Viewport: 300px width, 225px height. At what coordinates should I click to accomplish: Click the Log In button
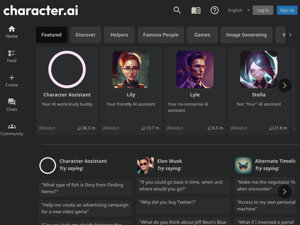point(263,10)
